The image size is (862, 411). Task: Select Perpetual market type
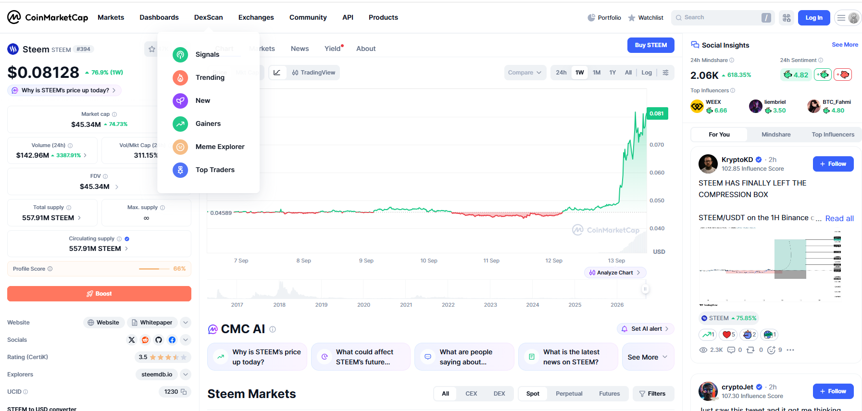(x=569, y=394)
